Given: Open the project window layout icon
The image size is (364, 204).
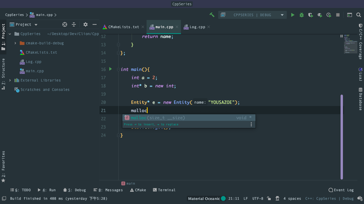Looking at the screenshot, I should pos(349,15).
